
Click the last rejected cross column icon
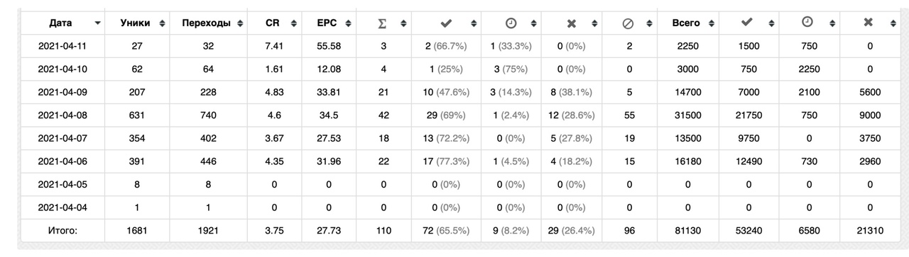click(868, 23)
